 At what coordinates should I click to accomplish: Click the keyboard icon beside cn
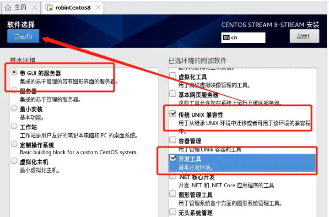[226, 38]
